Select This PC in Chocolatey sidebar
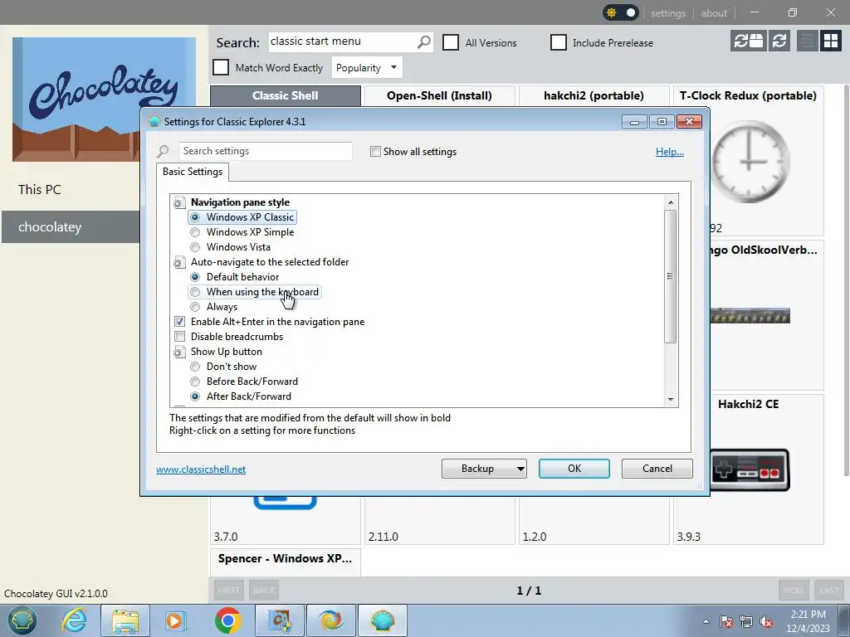The image size is (850, 637). (39, 190)
